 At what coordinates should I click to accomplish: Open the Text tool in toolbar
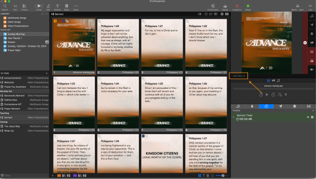coord(15,7)
